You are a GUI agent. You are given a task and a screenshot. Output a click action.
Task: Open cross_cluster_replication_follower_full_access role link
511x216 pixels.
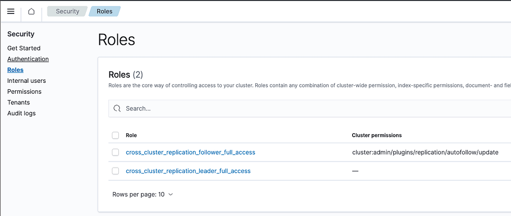pyautogui.click(x=190, y=152)
